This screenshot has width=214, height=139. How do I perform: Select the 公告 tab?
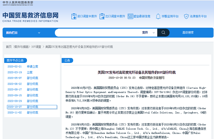67,60
